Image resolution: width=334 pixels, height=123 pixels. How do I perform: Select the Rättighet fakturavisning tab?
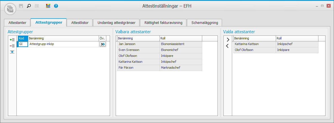coord(163,23)
